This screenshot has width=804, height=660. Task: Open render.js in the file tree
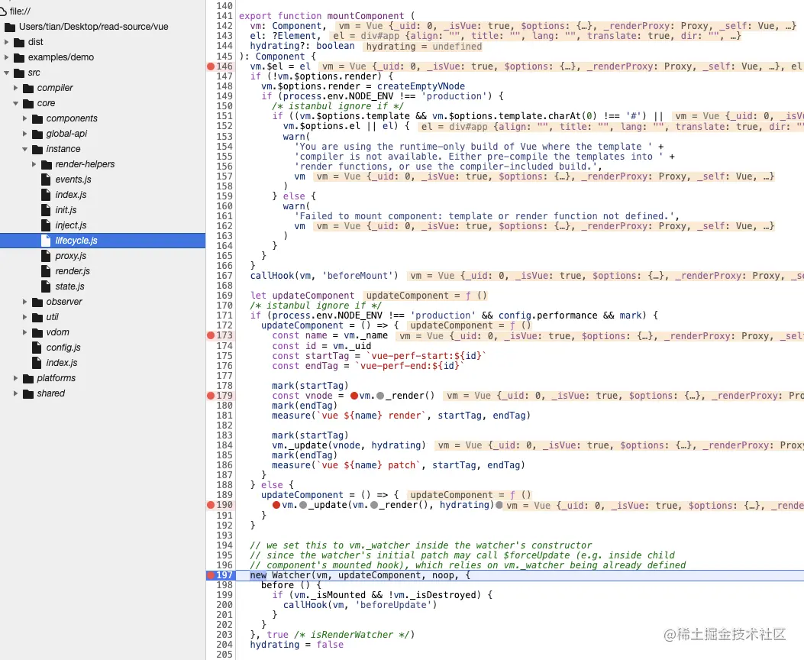point(73,271)
